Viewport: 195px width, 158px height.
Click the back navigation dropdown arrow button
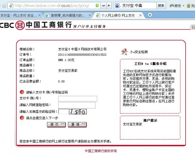[4, 6]
